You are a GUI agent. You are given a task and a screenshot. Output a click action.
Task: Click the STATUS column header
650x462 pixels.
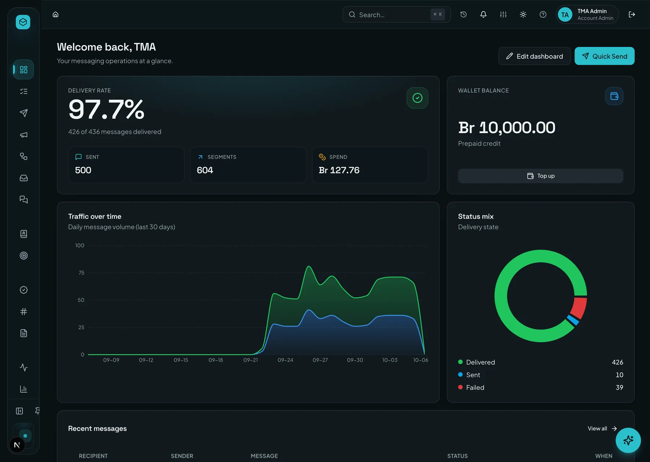point(458,456)
